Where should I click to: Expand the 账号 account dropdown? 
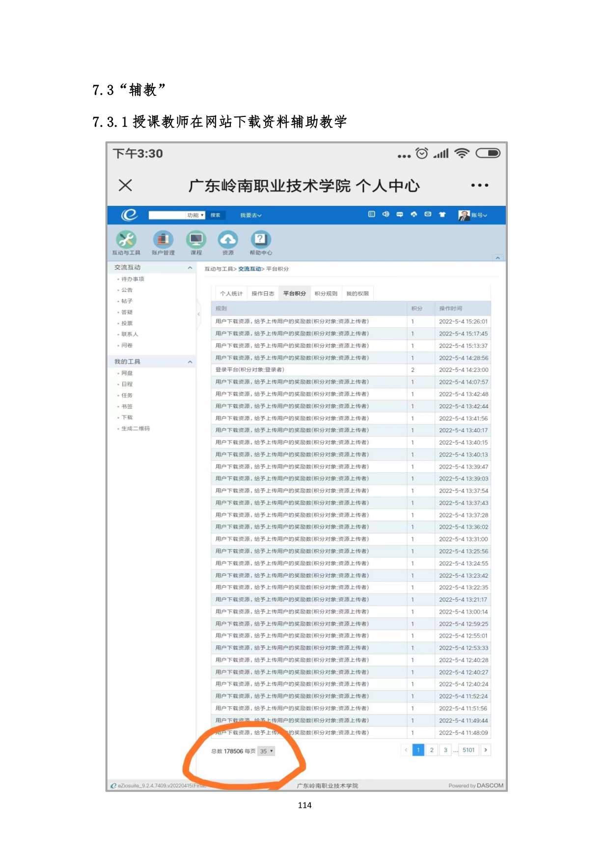[x=479, y=215]
